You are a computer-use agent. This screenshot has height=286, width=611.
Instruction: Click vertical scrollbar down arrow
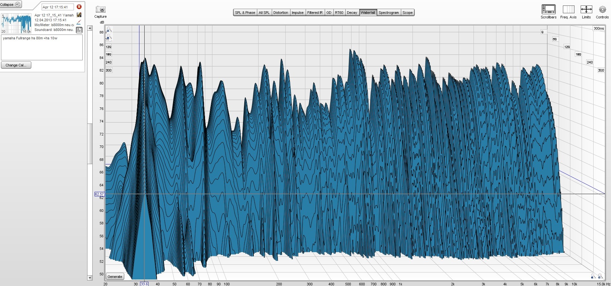(90, 278)
